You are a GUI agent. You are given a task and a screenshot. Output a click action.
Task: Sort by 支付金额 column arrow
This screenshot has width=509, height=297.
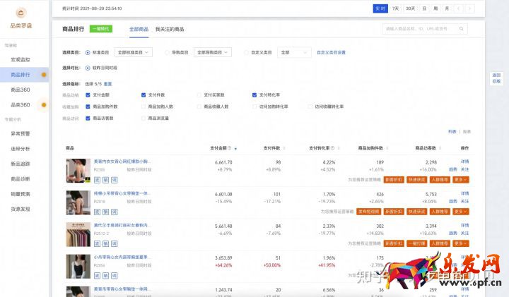235,148
